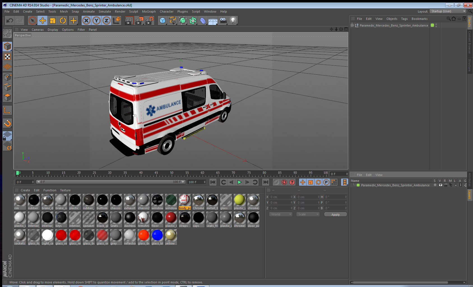The image size is (473, 287).
Task: Activate the Rotate tool
Action: pos(63,20)
